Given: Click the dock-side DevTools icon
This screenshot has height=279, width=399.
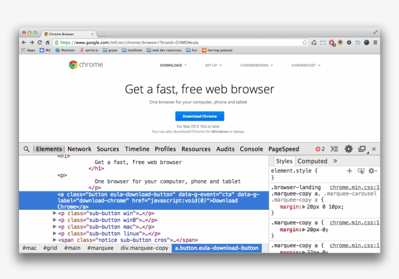Looking at the screenshot, I should (362, 149).
